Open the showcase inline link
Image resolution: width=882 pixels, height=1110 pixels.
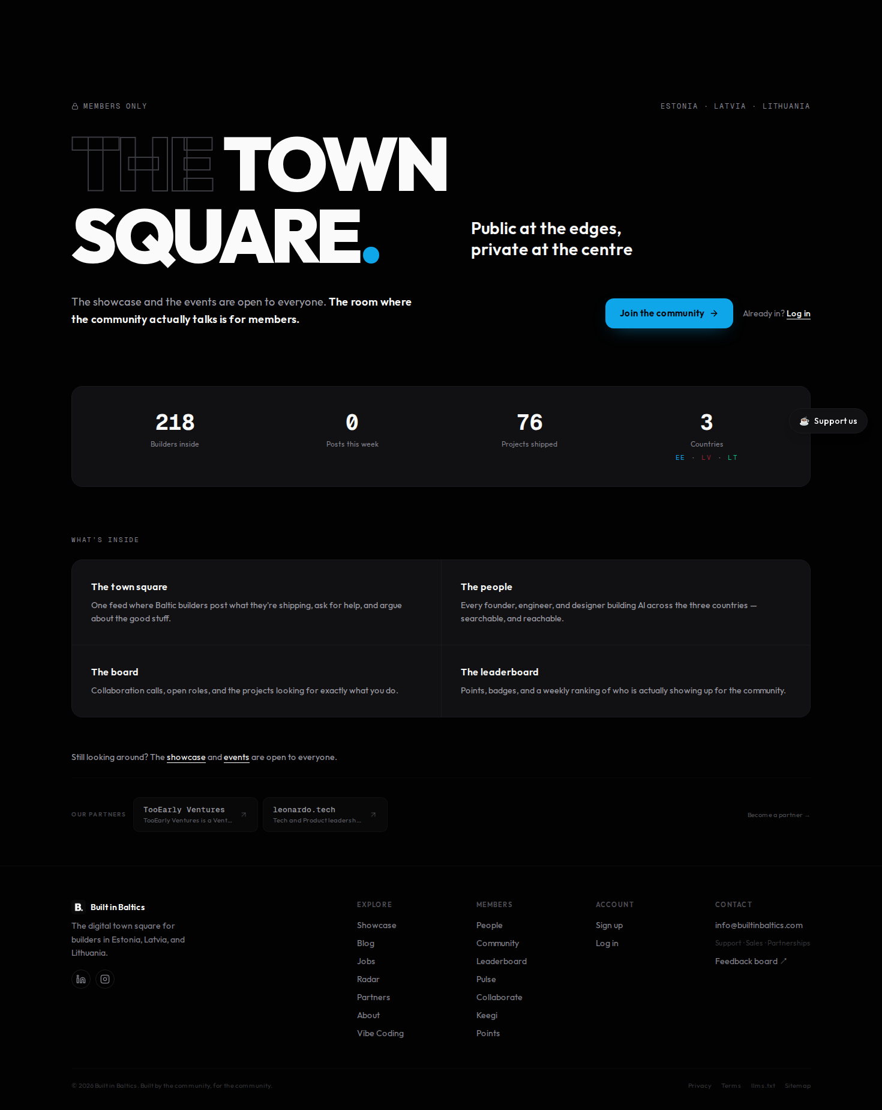click(x=186, y=757)
